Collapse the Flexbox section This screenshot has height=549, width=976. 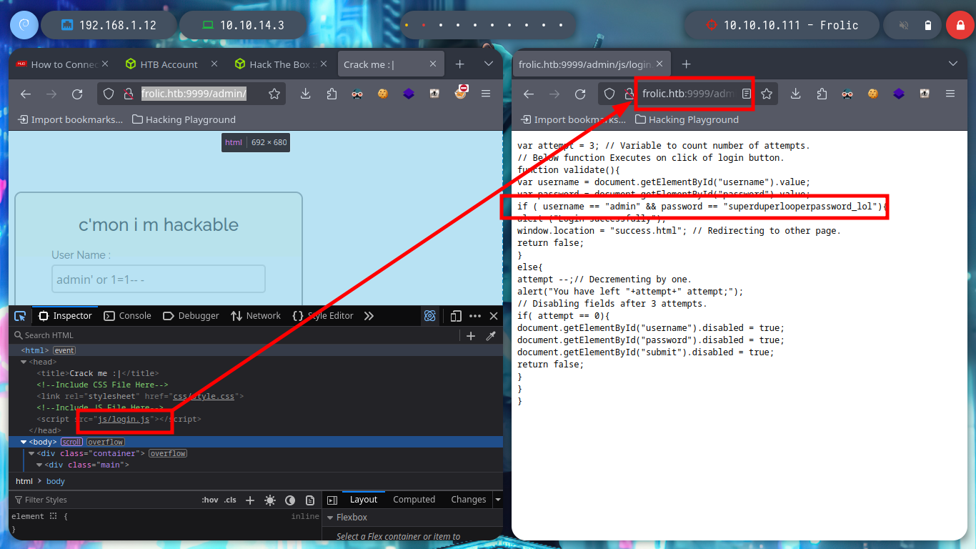tap(330, 518)
